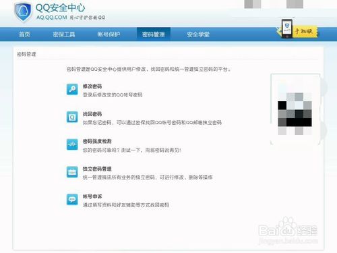Click the AQ.QQ.COM address text
337x253 pixels.
point(52,18)
